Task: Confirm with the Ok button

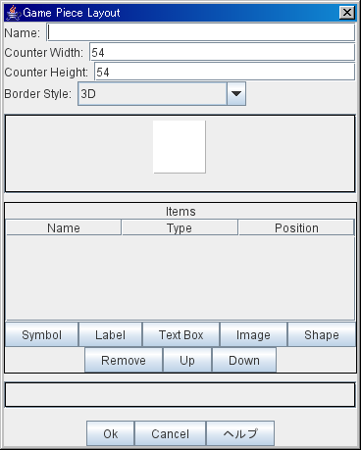Action: pyautogui.click(x=111, y=433)
